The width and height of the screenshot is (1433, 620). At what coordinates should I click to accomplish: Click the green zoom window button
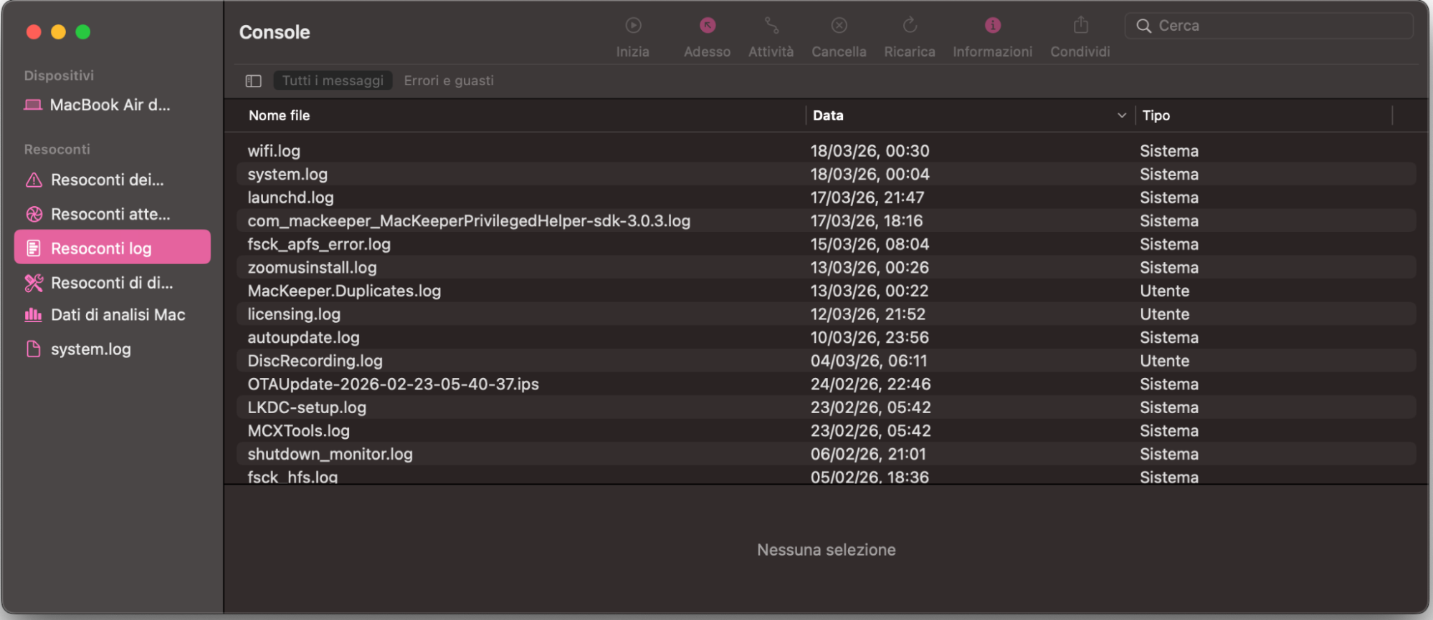(83, 32)
